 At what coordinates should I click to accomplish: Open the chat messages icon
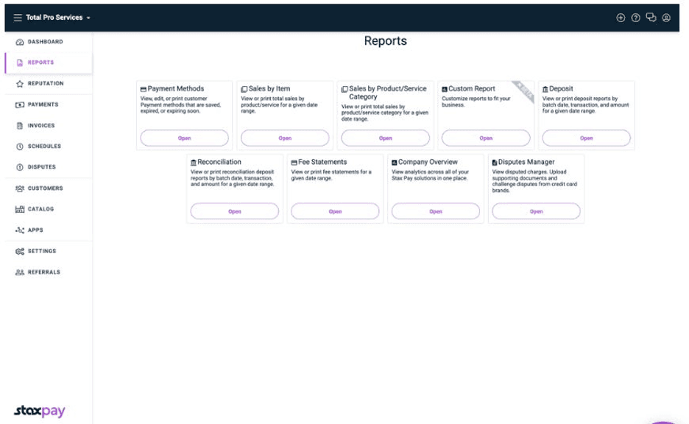(651, 18)
